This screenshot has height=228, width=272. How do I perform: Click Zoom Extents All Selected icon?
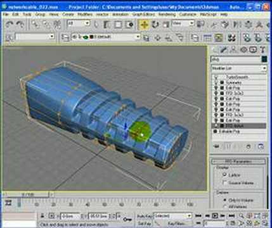265,216
